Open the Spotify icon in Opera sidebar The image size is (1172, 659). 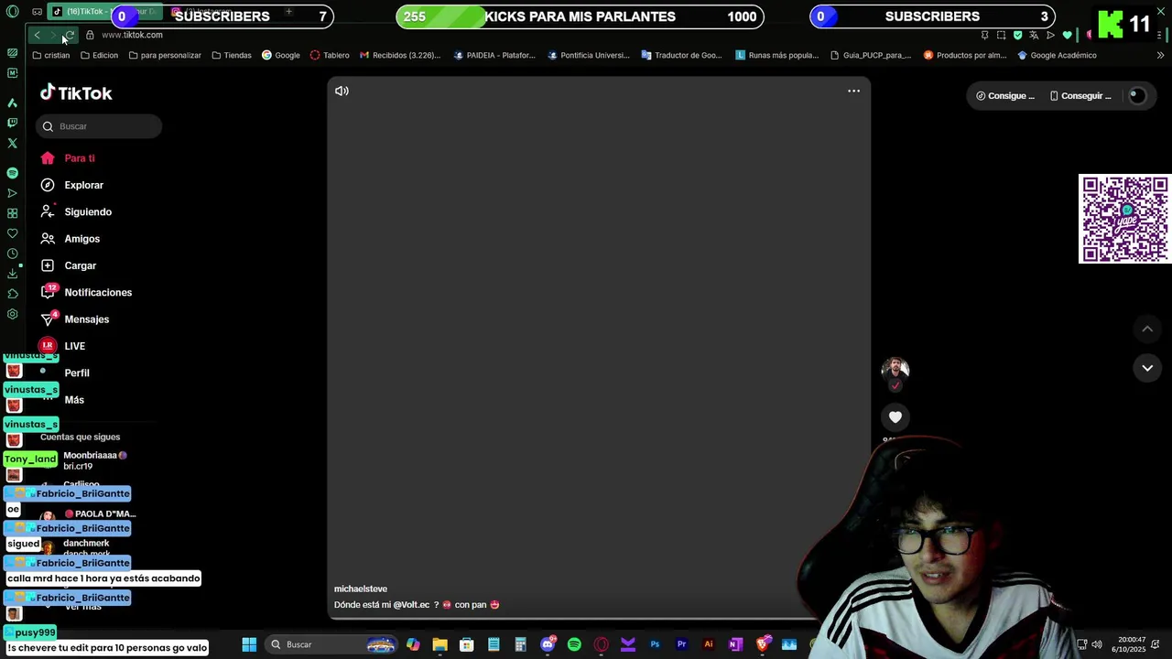tap(12, 173)
